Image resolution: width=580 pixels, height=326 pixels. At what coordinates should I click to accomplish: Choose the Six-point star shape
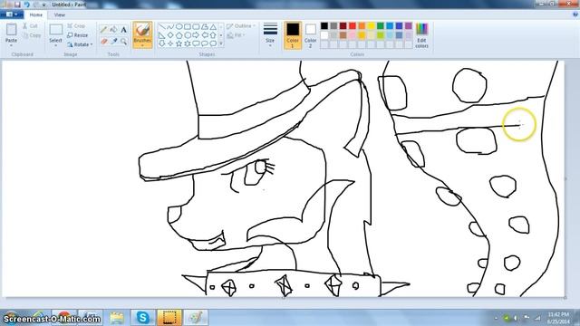tap(188, 43)
